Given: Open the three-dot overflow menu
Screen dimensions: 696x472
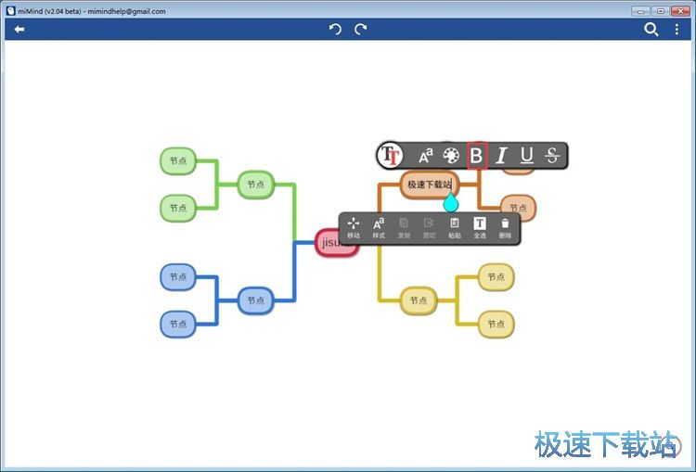Looking at the screenshot, I should click(677, 30).
